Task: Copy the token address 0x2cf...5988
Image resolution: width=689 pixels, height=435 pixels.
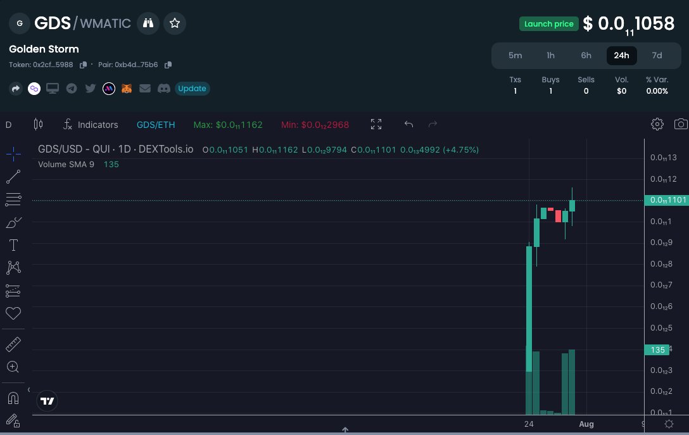Action: (x=83, y=65)
